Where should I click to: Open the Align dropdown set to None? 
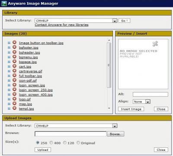[141, 102]
